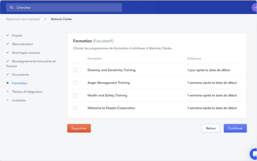257x161 pixels.
Task: Click the search magnifier icon
Action: [x=11, y=8]
